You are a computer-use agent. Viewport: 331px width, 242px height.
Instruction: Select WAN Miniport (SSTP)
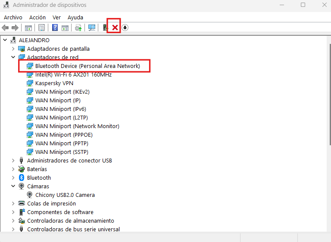(x=62, y=152)
